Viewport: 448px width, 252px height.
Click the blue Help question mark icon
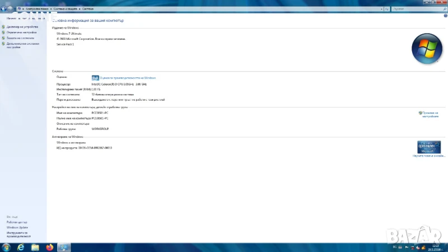(x=445, y=16)
